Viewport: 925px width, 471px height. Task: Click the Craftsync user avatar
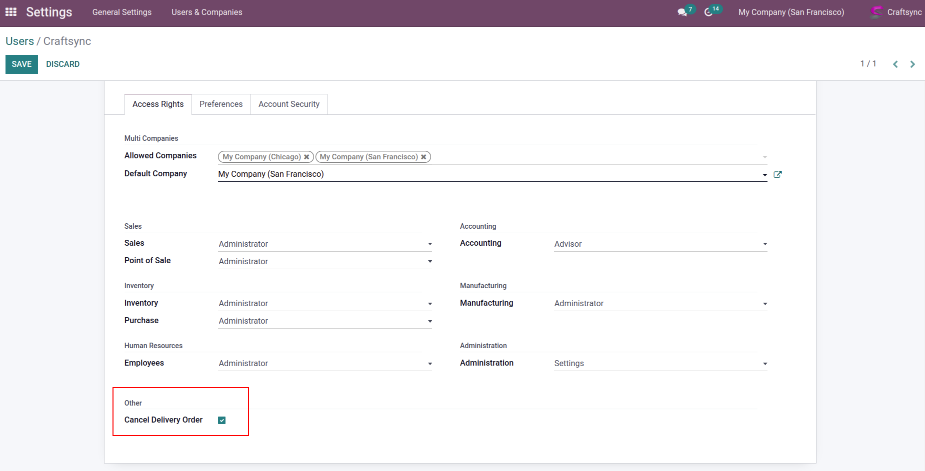876,12
